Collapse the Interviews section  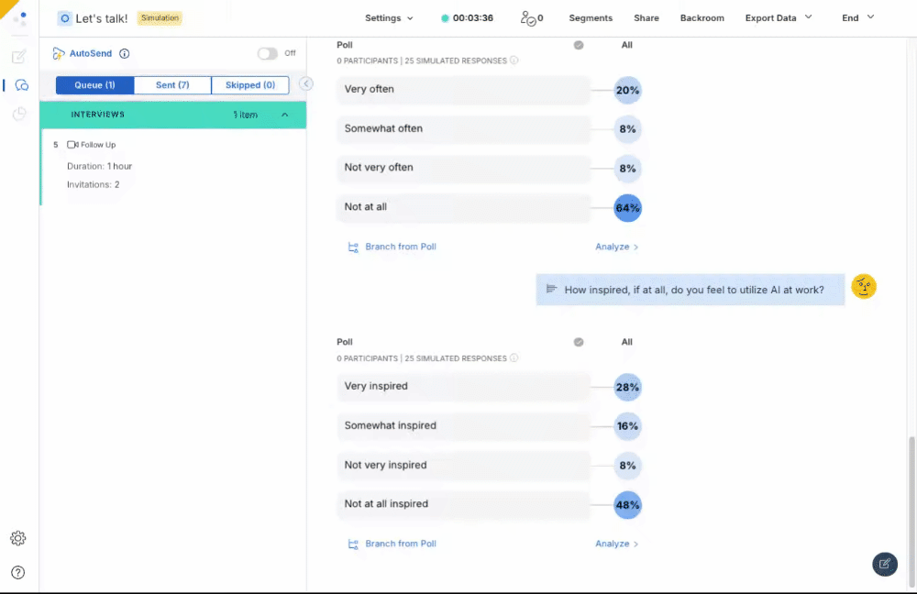coord(284,115)
